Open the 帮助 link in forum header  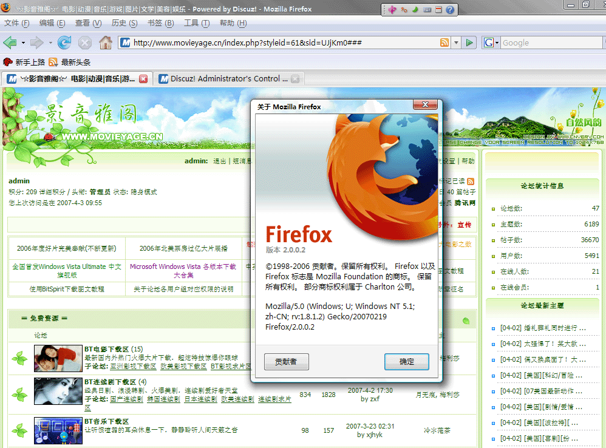coord(468,161)
